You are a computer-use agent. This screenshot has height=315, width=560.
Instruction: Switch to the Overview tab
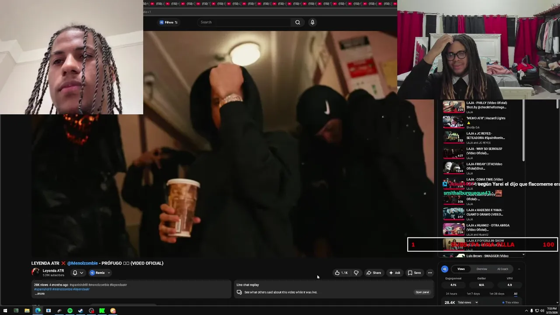point(482,269)
